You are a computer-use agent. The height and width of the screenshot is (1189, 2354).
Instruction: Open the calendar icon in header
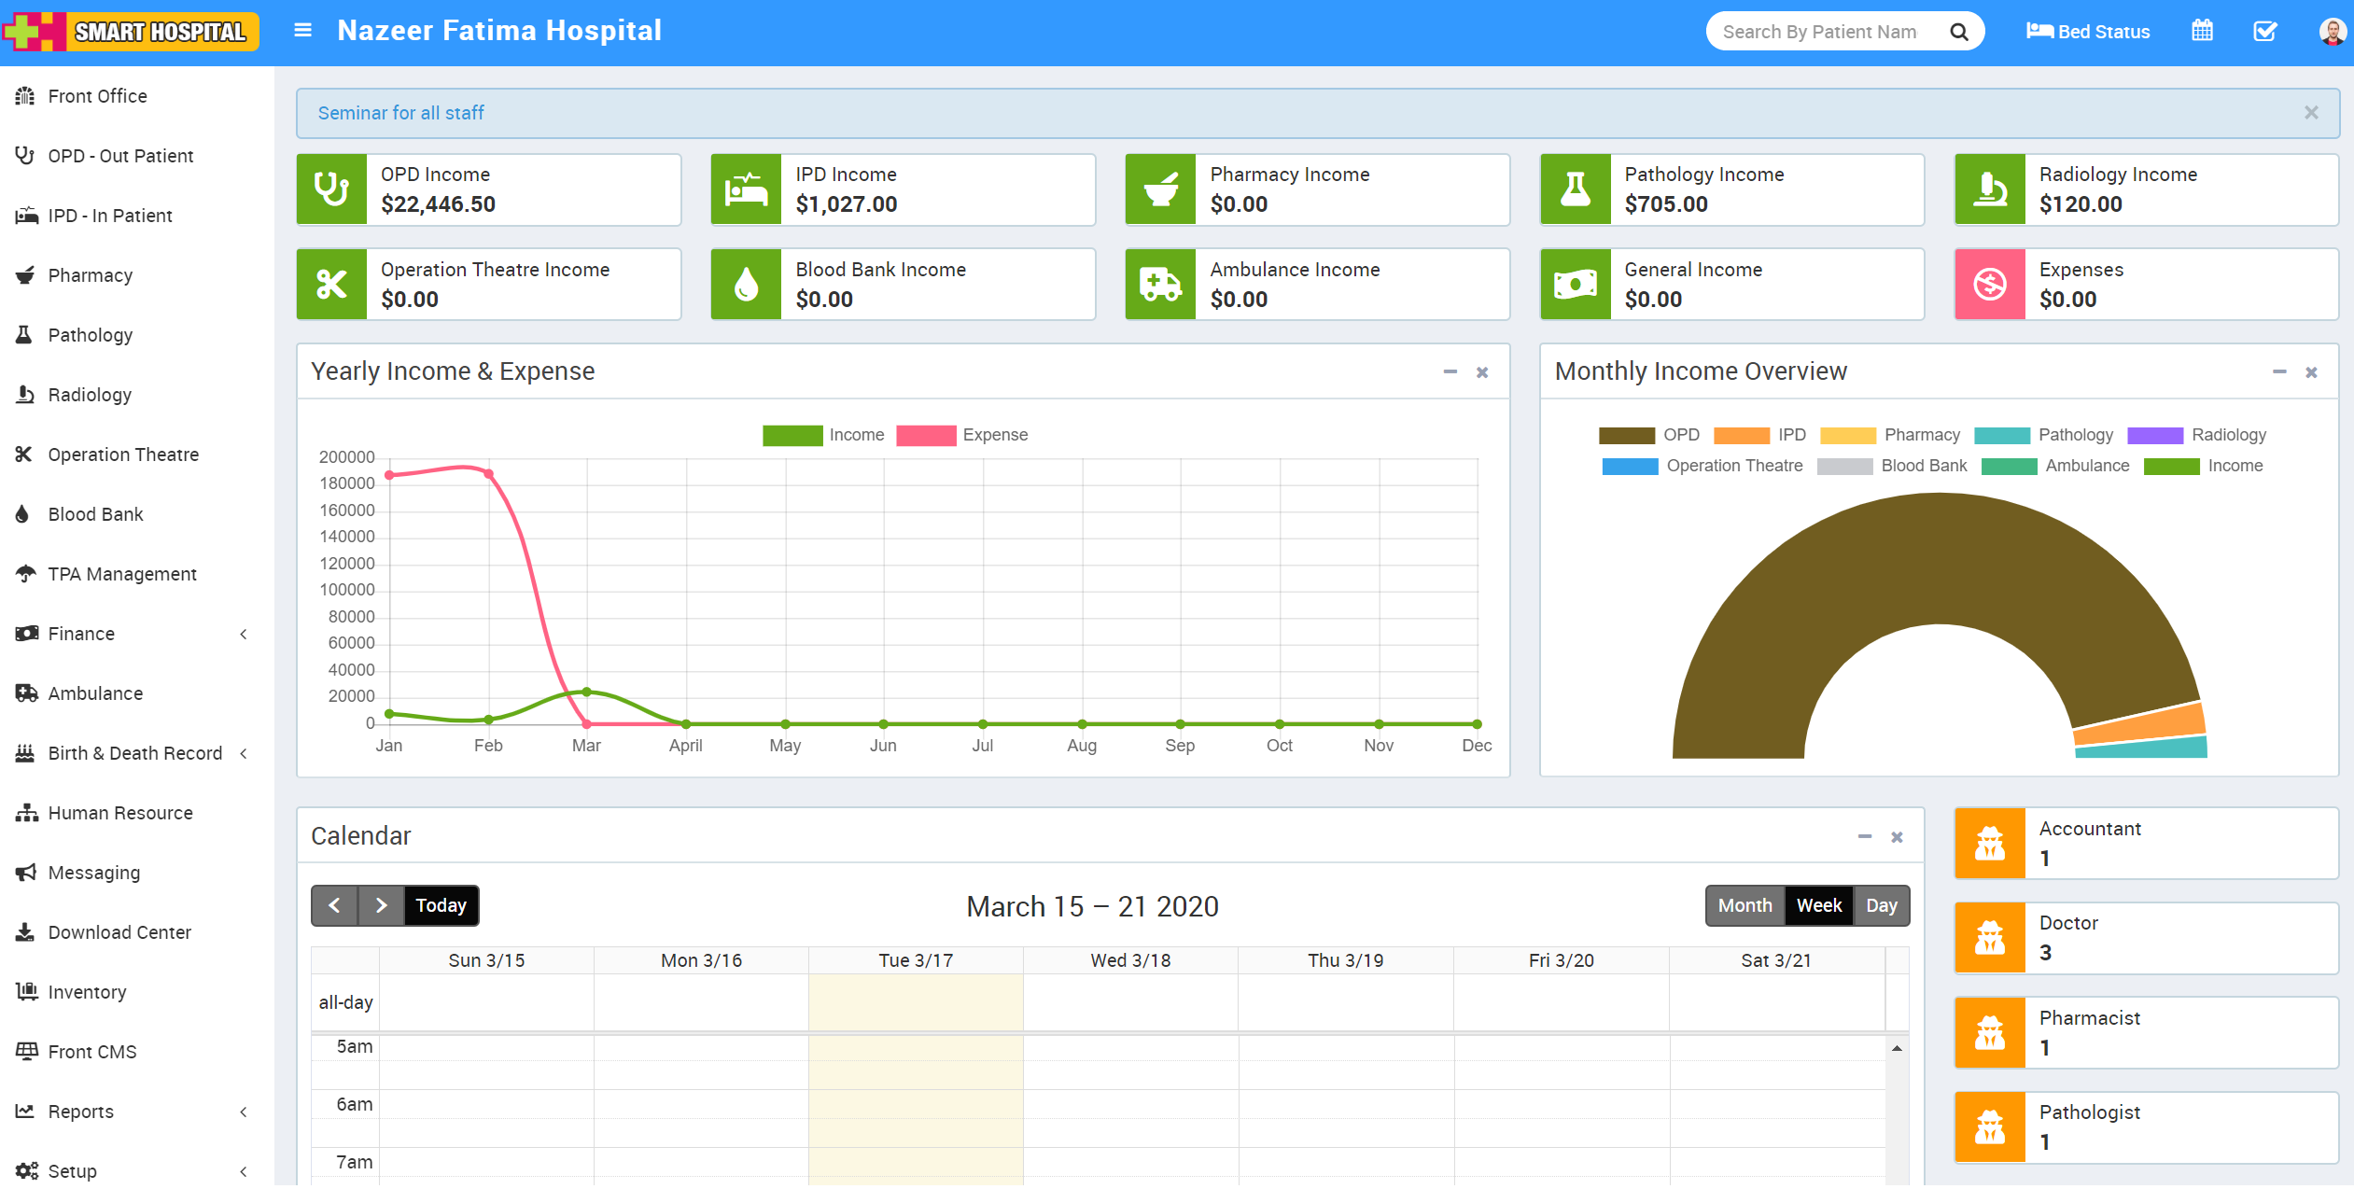point(2202,31)
